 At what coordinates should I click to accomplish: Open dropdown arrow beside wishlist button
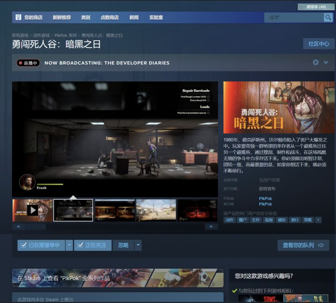point(69,245)
